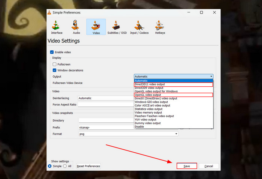Open the Hotkeys preferences icon
Image resolution: width=262 pixels, height=179 pixels.
[160, 27]
